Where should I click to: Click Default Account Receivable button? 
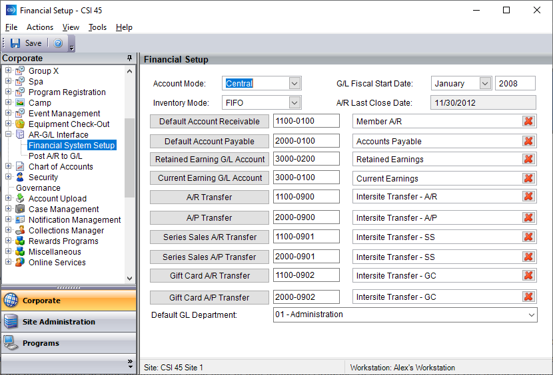click(x=209, y=121)
